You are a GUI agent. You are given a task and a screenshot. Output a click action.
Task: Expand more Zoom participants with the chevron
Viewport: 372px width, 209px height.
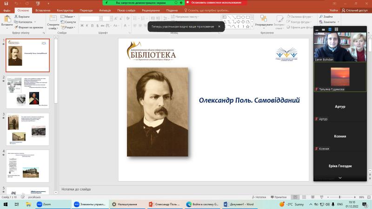pos(340,178)
